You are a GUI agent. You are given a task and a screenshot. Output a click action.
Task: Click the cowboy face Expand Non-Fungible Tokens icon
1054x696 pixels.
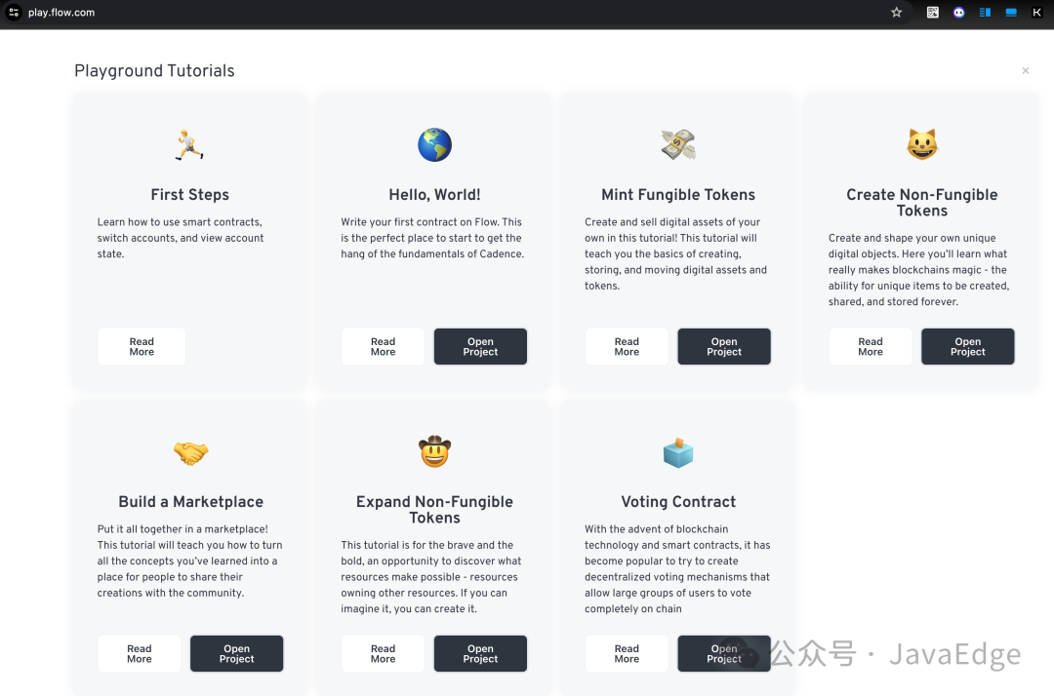click(434, 451)
